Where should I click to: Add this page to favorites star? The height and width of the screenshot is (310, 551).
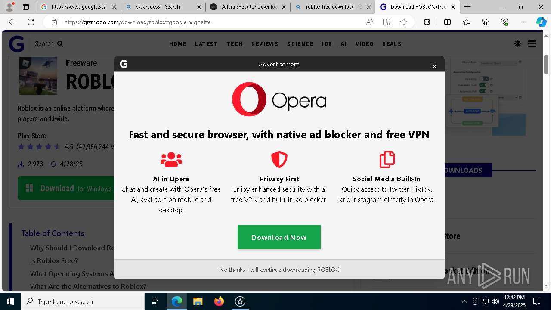tap(404, 22)
